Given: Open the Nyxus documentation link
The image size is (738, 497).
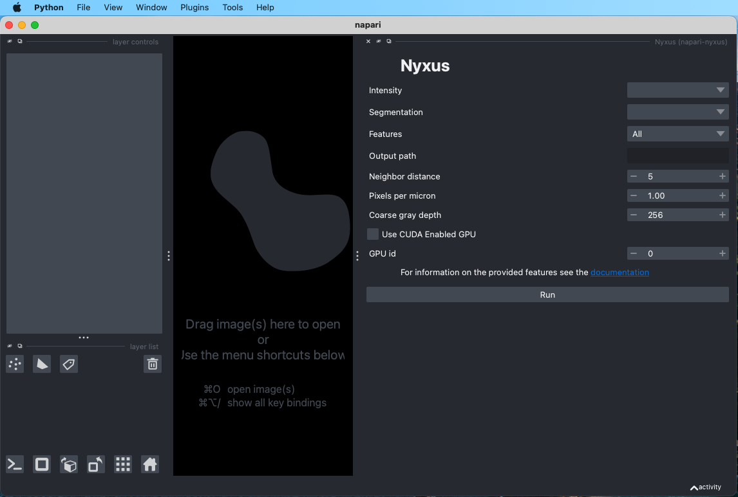Looking at the screenshot, I should pos(620,273).
